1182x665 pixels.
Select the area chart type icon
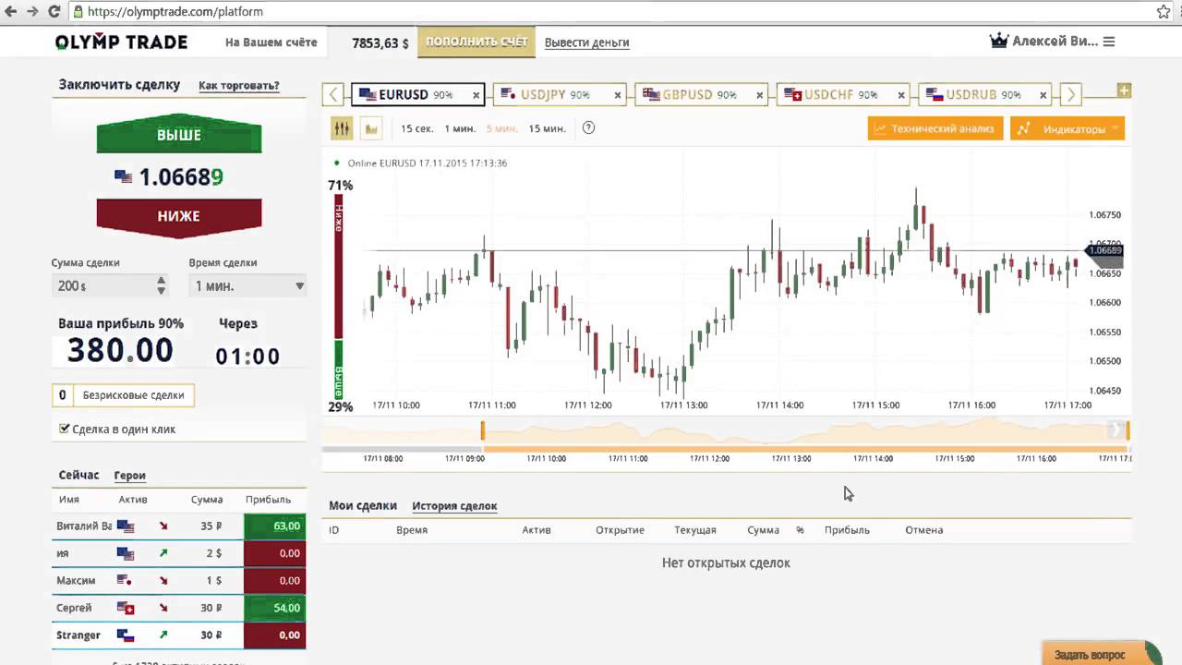coord(371,128)
